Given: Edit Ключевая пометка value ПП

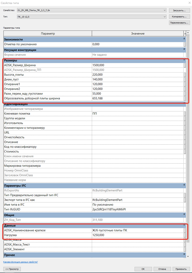Looking at the screenshot, I should click(138, 113).
